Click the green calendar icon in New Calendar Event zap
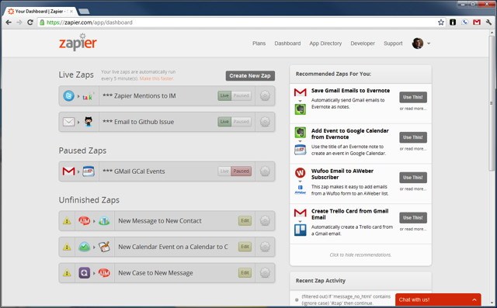 85,247
